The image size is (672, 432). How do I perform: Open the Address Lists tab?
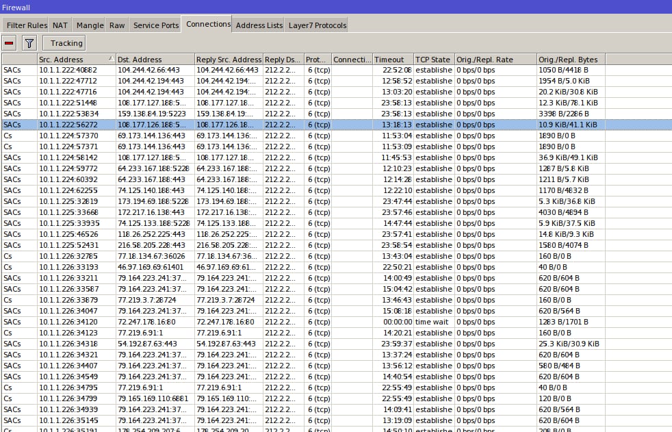coord(259,25)
